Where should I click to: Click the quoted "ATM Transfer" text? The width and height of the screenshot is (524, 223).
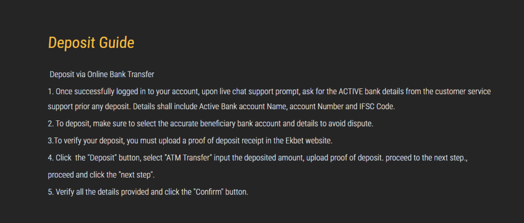pos(188,158)
